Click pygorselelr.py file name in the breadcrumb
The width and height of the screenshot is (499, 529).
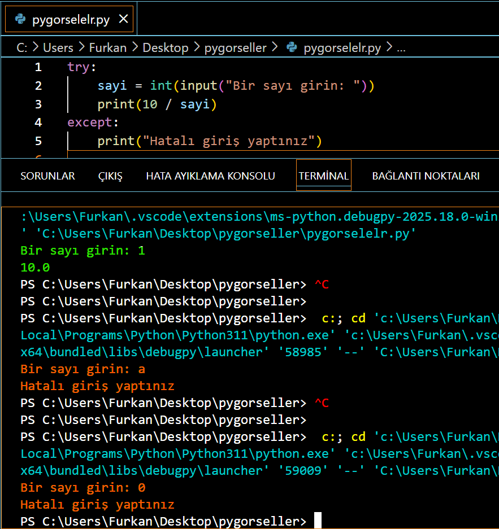(x=342, y=48)
